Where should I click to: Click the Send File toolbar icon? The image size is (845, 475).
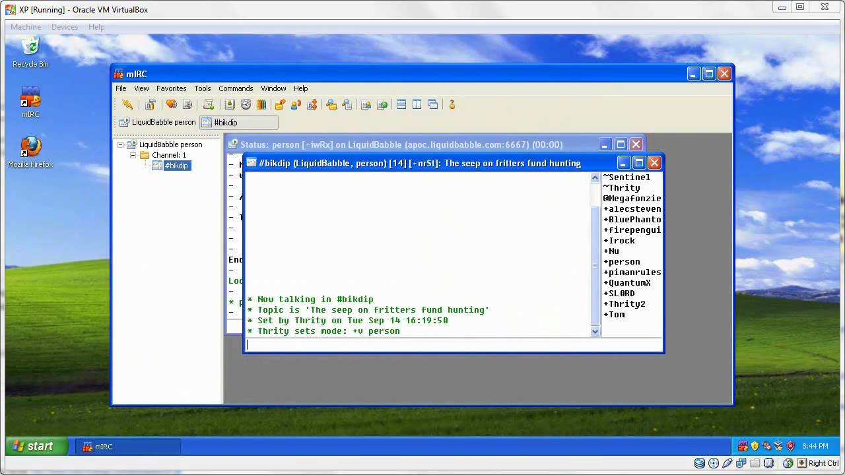point(280,104)
